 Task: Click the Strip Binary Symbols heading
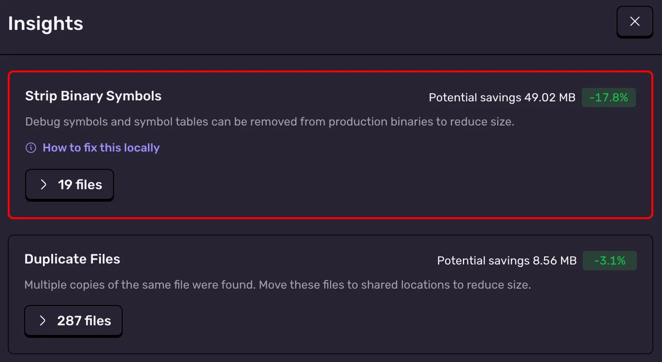point(93,96)
